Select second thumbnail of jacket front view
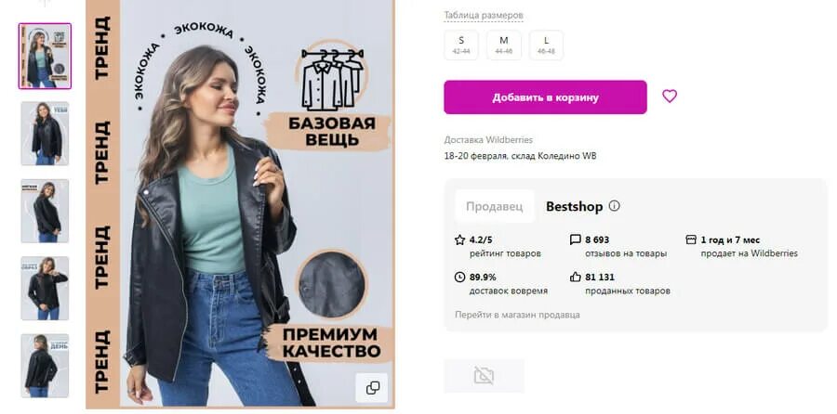 coord(45,134)
